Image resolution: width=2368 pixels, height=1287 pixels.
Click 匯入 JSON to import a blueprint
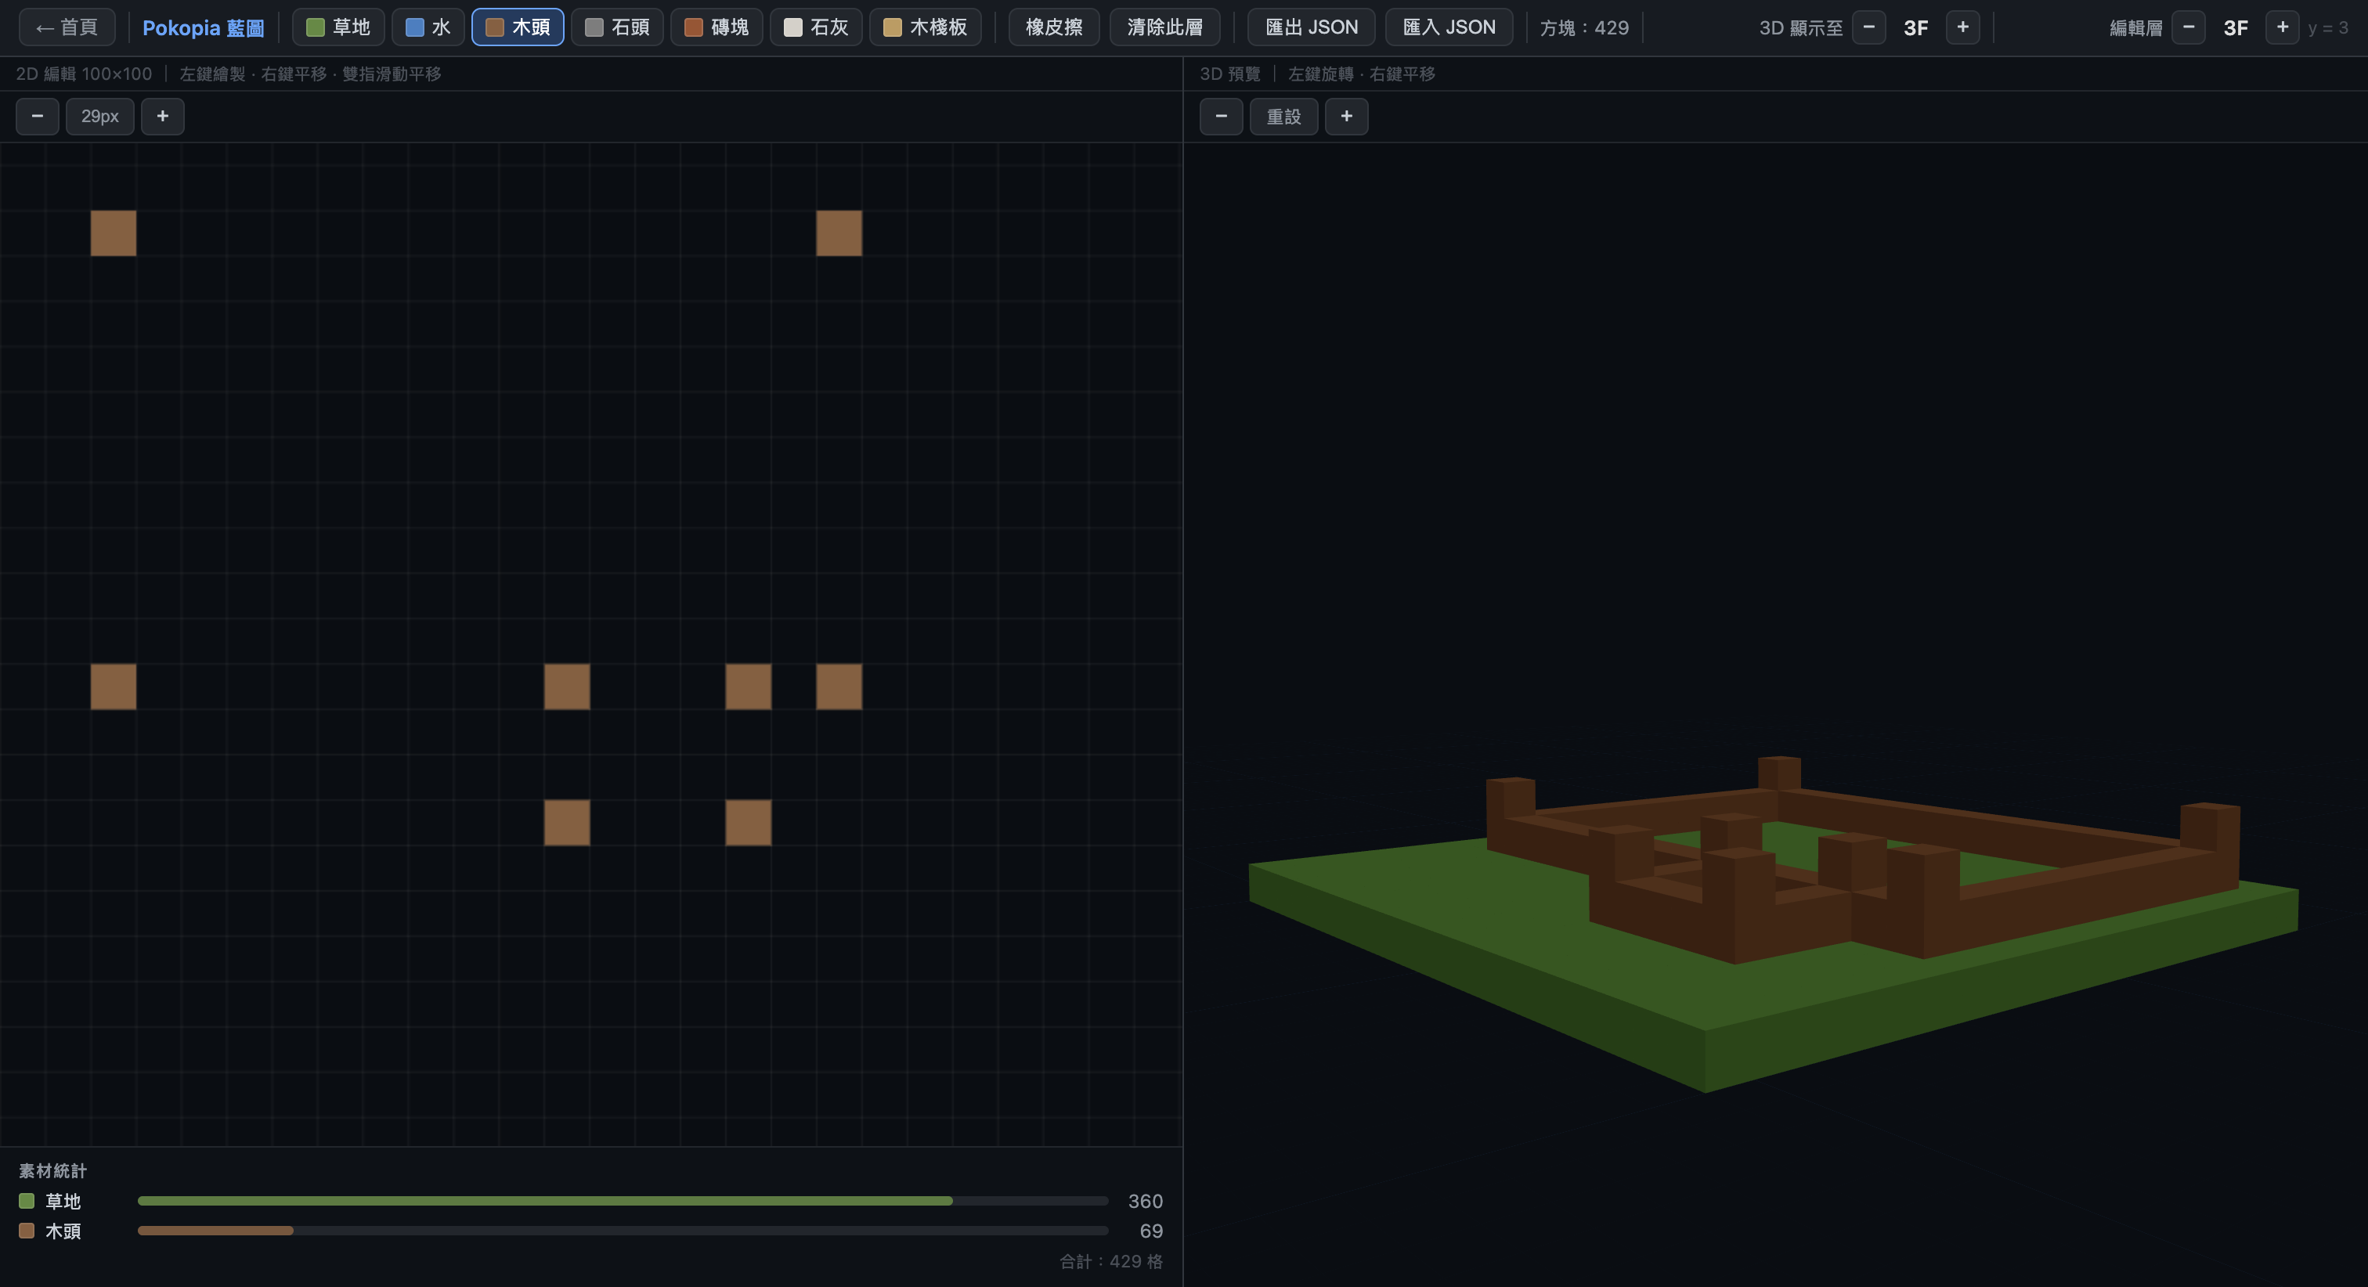tap(1448, 27)
